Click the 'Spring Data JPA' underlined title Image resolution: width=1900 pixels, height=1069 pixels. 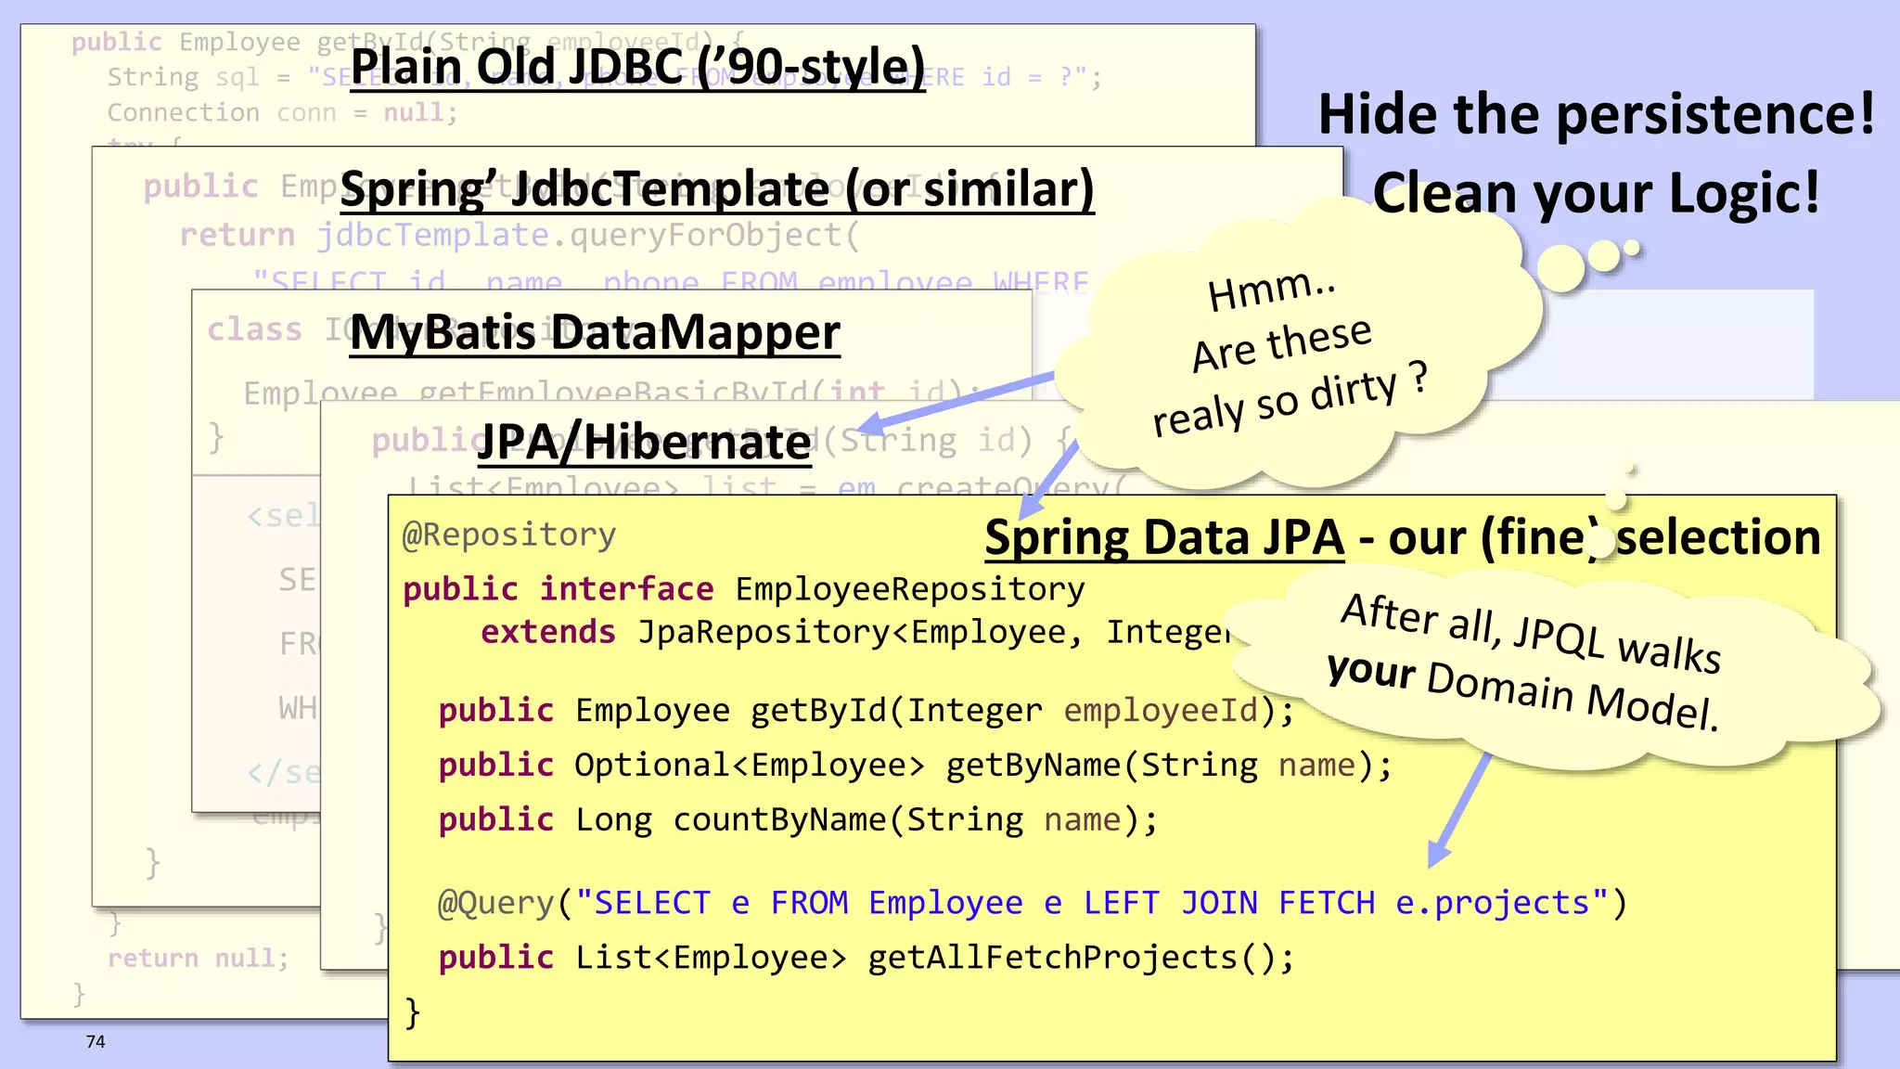point(1163,538)
